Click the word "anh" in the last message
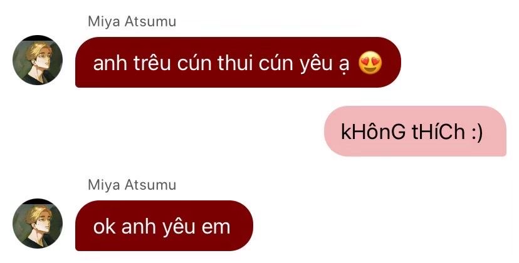 139,227
